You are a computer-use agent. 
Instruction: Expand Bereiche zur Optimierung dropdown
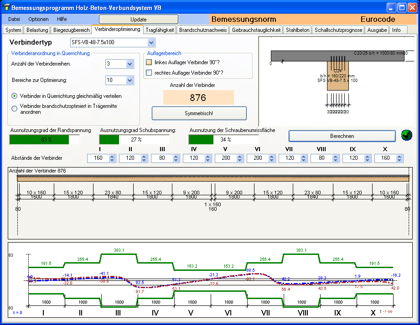pos(130,81)
